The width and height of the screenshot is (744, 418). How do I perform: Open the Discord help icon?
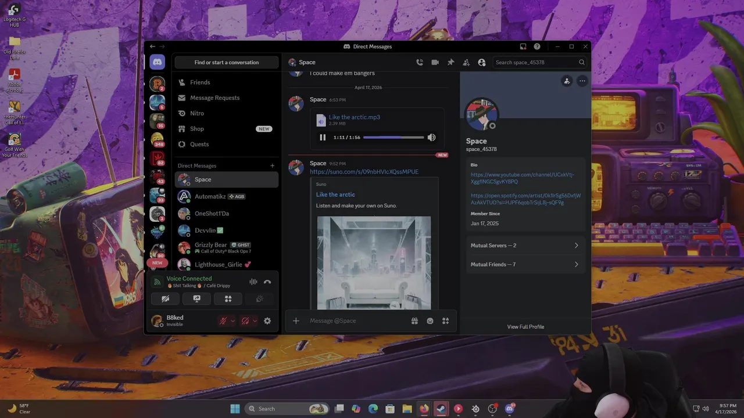tap(537, 46)
